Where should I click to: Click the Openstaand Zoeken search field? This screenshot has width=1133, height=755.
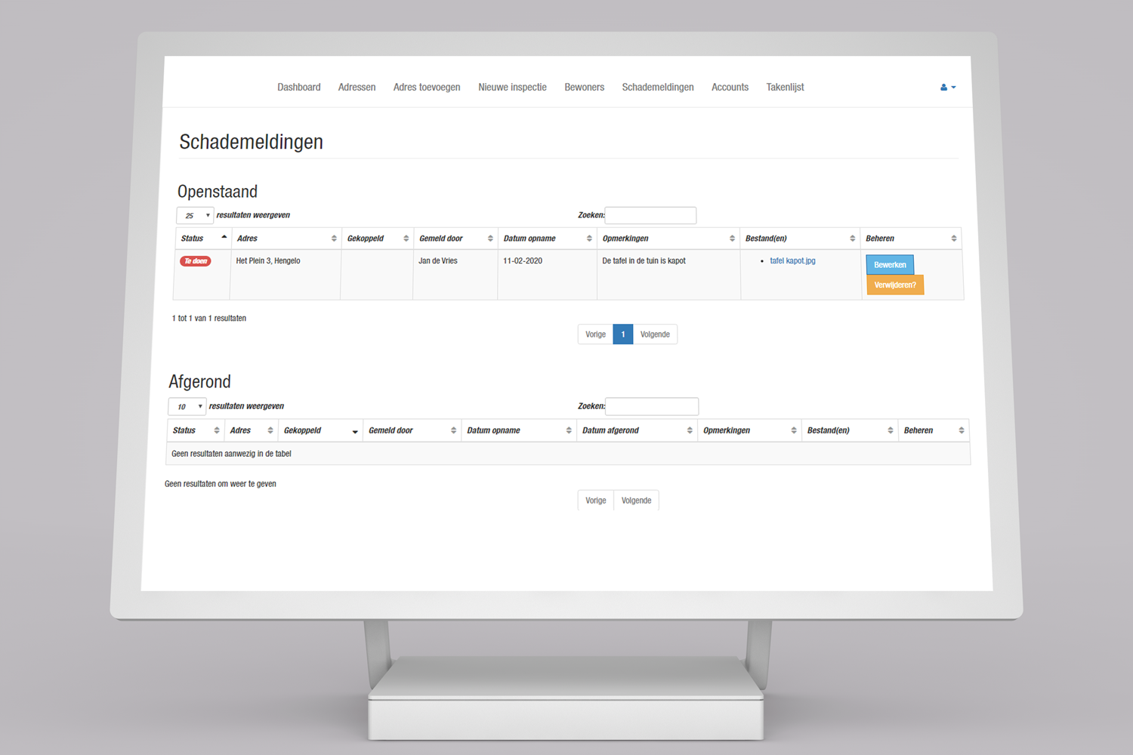650,216
